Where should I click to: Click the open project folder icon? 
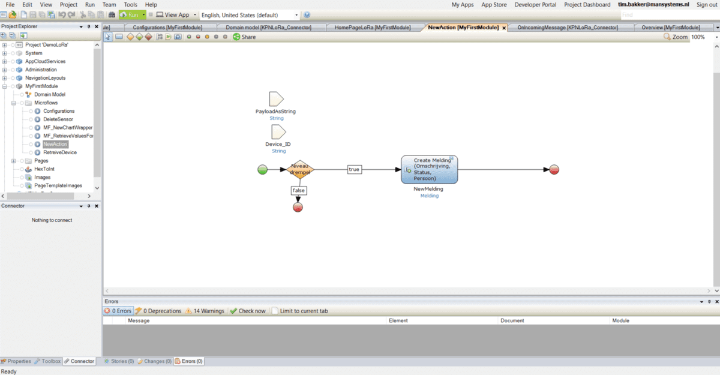click(x=12, y=14)
